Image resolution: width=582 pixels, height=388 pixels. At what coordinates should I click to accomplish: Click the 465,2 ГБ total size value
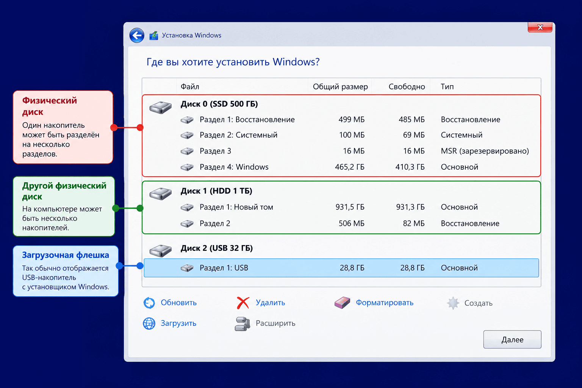(350, 167)
